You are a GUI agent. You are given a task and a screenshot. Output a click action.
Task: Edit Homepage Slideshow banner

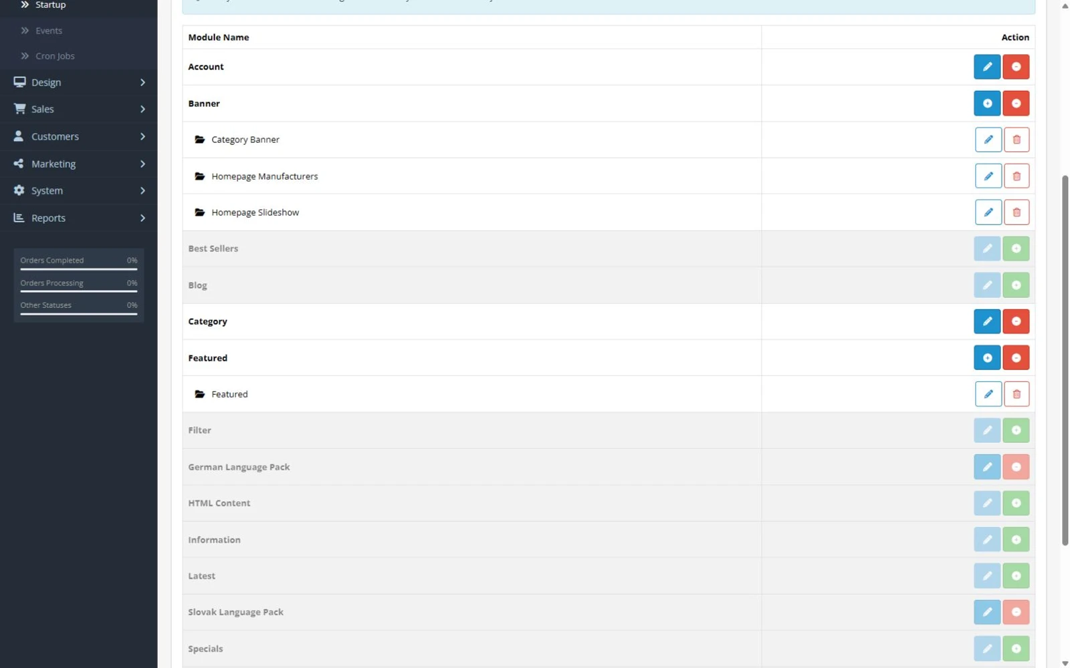click(988, 212)
